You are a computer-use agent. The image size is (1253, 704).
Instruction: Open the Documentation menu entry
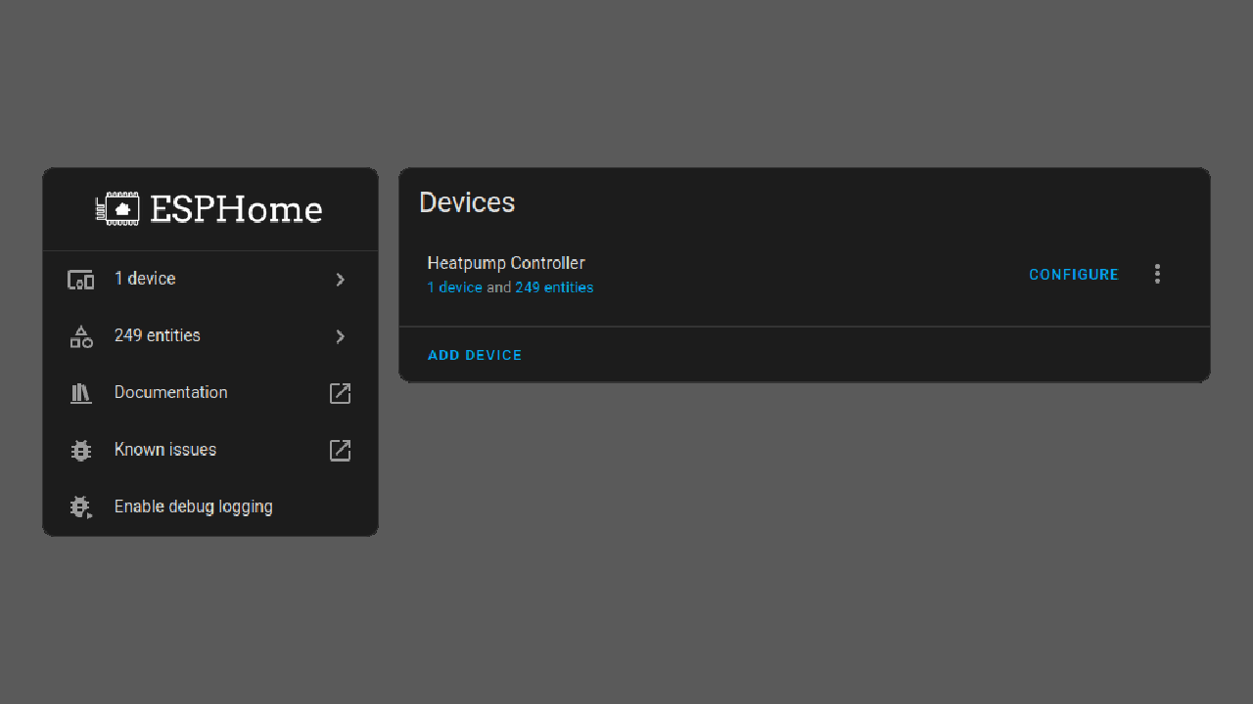170,392
